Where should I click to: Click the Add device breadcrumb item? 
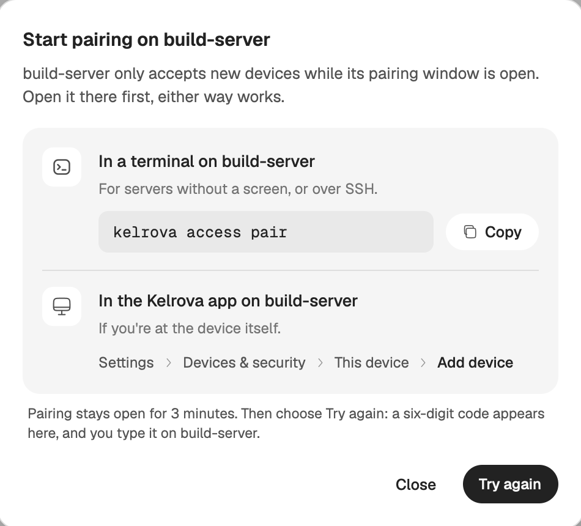(475, 363)
